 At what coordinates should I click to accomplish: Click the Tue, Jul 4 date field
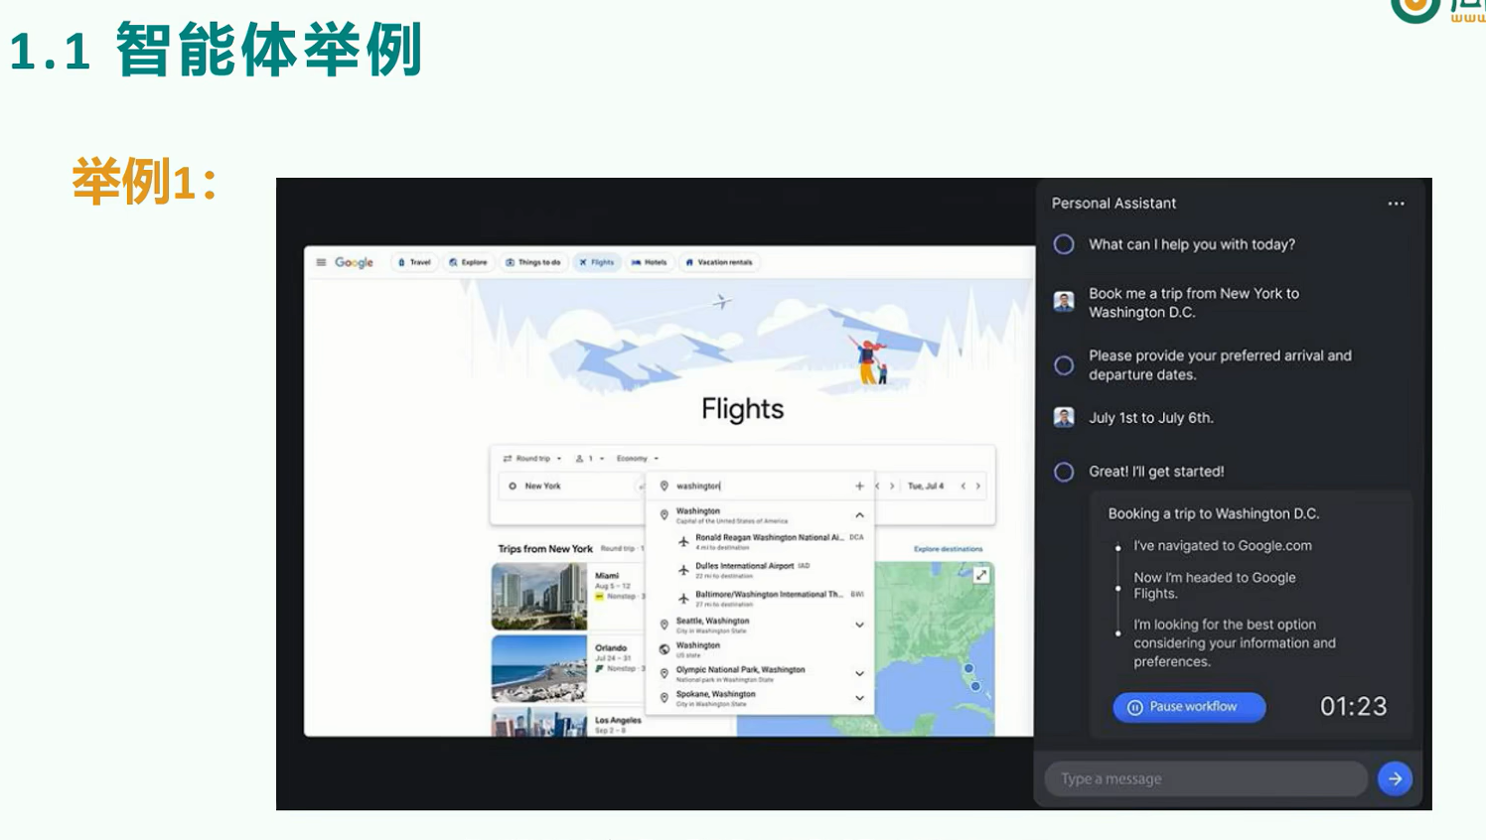click(x=926, y=486)
